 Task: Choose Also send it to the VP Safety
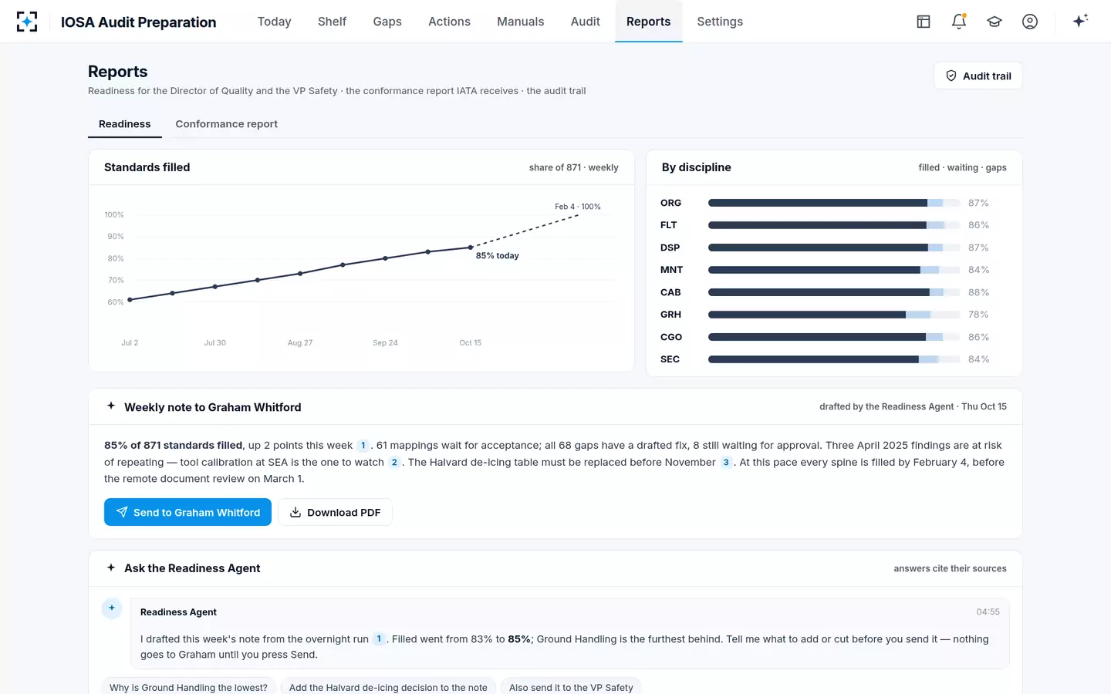coord(571,687)
